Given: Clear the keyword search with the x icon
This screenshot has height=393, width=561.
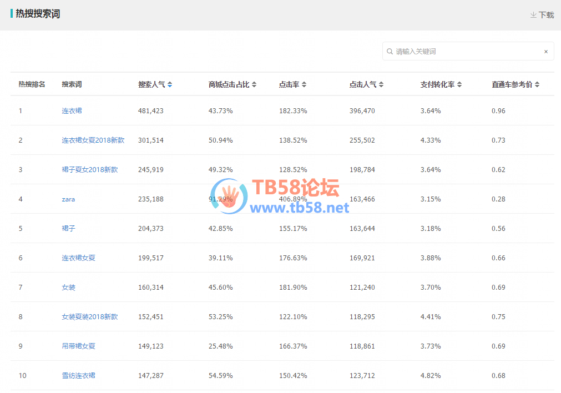Looking at the screenshot, I should [545, 52].
